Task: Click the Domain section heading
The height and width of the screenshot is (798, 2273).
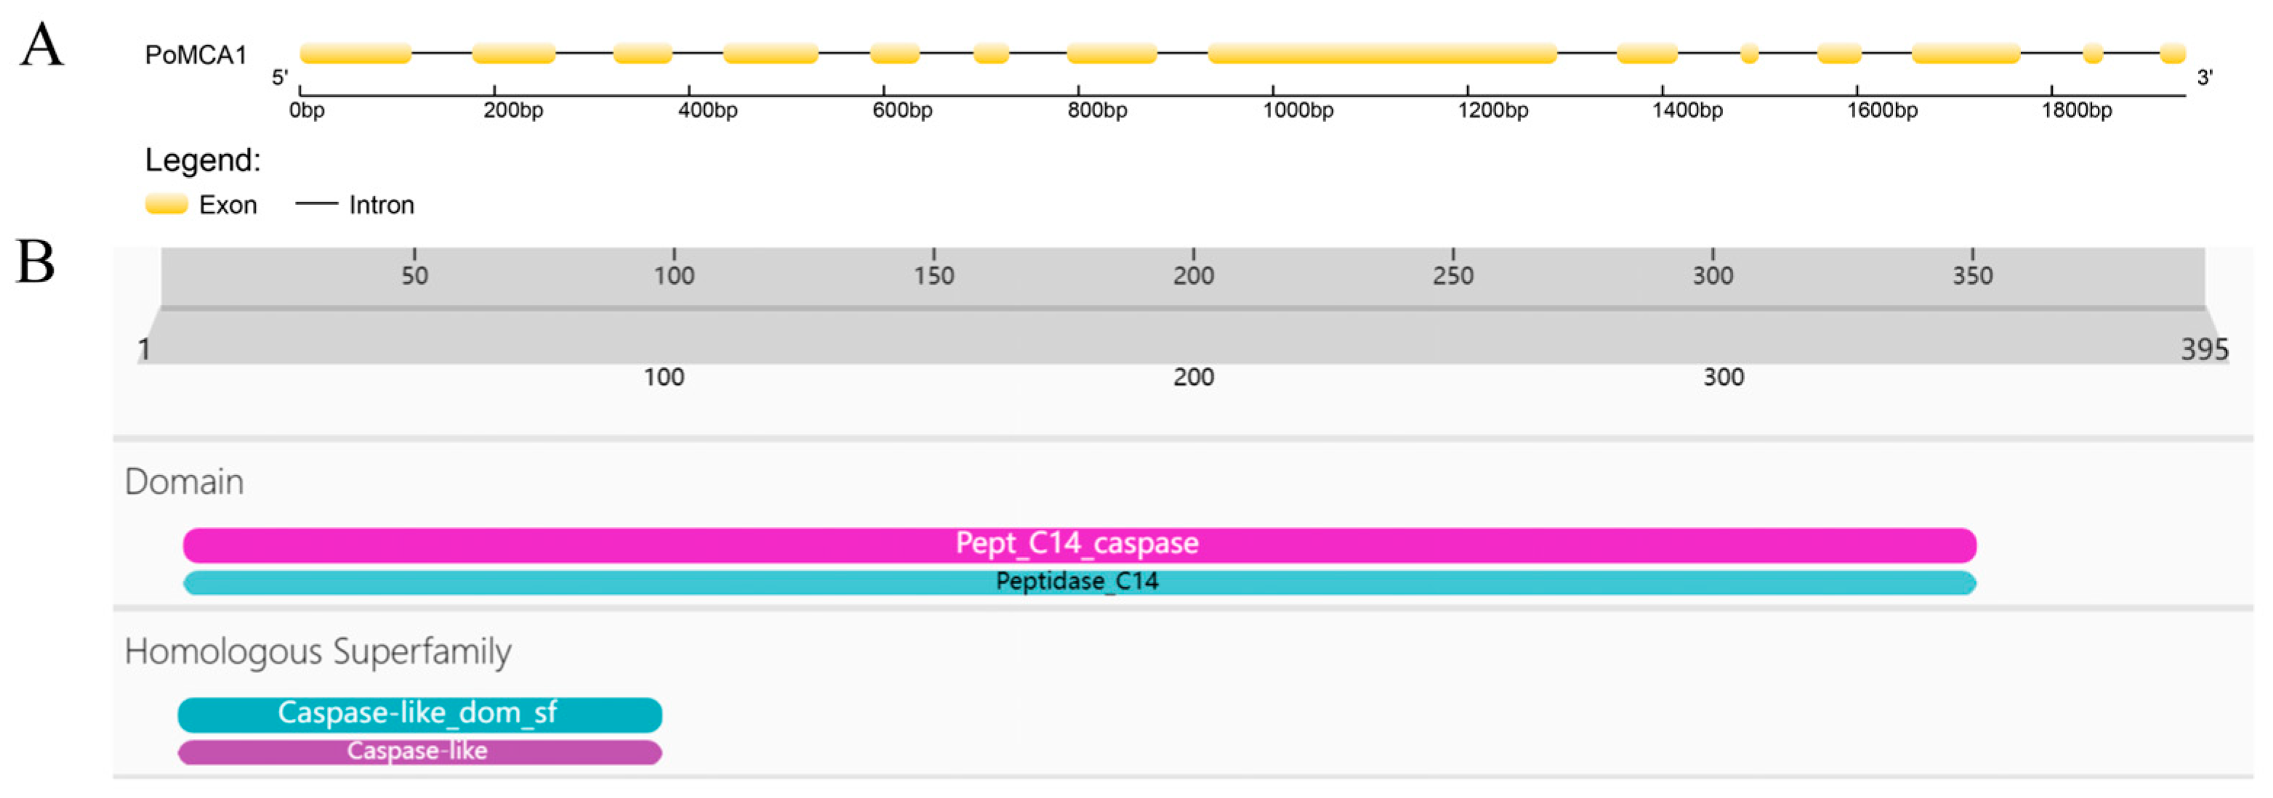Action: (x=185, y=481)
